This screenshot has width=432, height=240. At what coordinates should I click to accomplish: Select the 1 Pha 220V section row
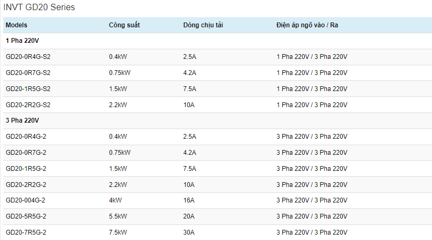pos(218,41)
